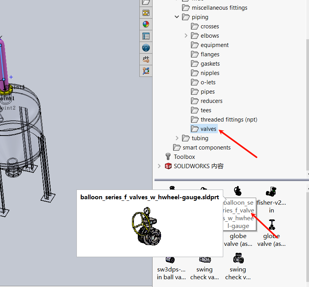309x287 pixels.
Task: Open the gaskets folder
Action: (x=205, y=64)
